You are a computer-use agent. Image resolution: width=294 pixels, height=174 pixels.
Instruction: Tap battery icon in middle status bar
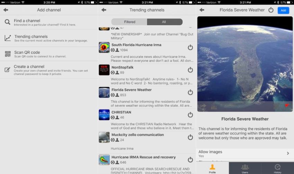click(x=191, y=2)
